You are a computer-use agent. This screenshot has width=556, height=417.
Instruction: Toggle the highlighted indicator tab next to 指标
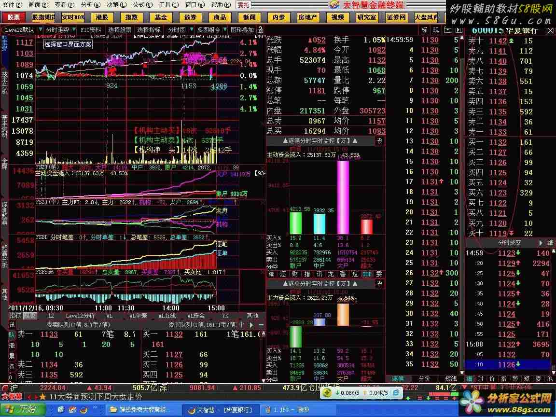[30, 315]
